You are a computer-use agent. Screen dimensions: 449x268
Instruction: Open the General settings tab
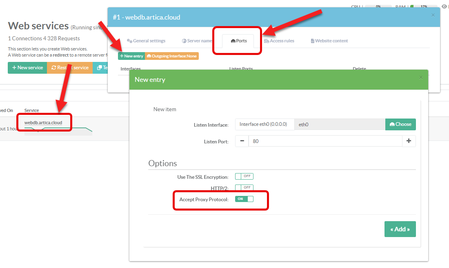(146, 41)
